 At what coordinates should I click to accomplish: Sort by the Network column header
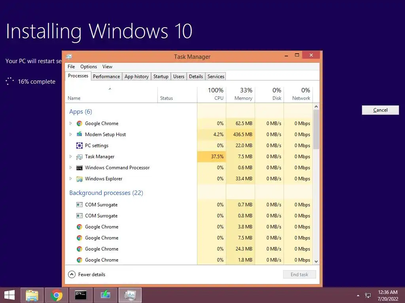298,94
